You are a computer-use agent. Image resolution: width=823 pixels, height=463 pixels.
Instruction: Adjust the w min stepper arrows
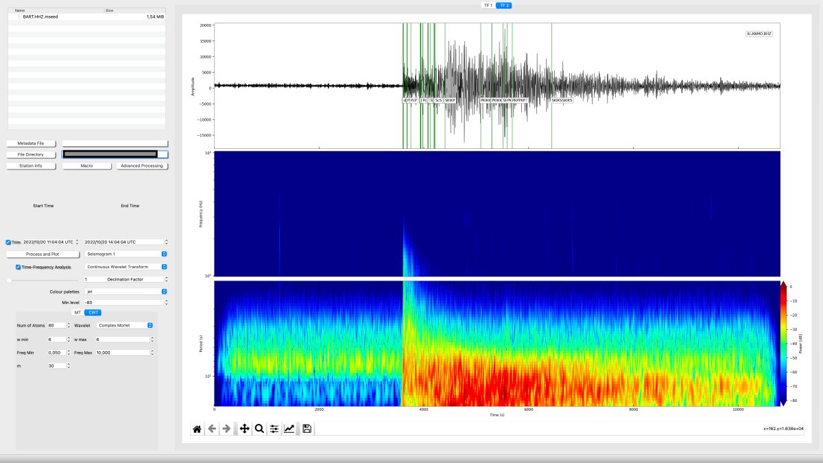coord(68,339)
